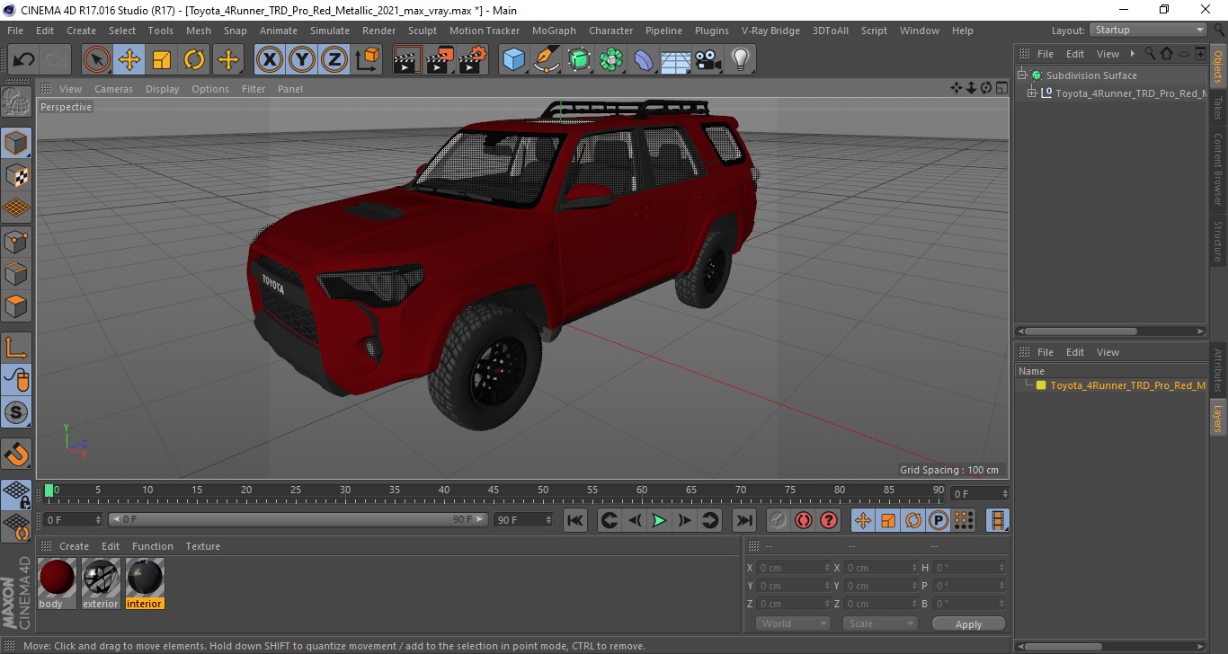Screen dimensions: 1228x654
Task: Toggle Z axis lock
Action: (334, 60)
